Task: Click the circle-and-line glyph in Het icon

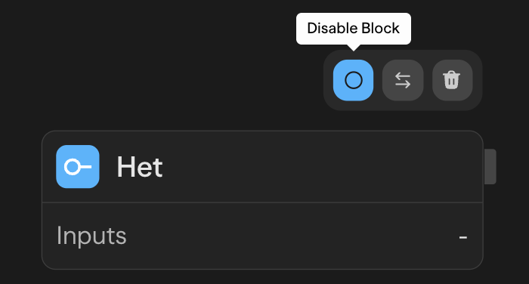Action: [78, 167]
